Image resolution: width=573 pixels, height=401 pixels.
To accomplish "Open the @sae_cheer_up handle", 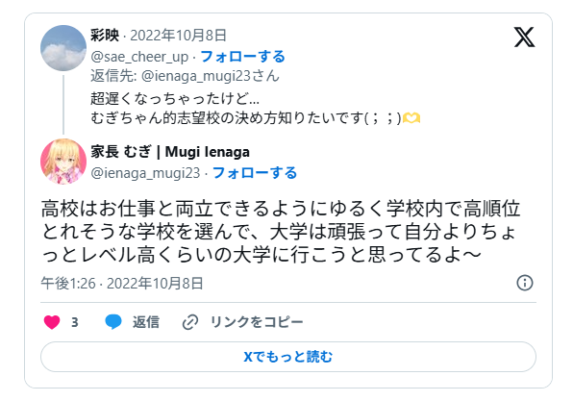I will [x=139, y=57].
